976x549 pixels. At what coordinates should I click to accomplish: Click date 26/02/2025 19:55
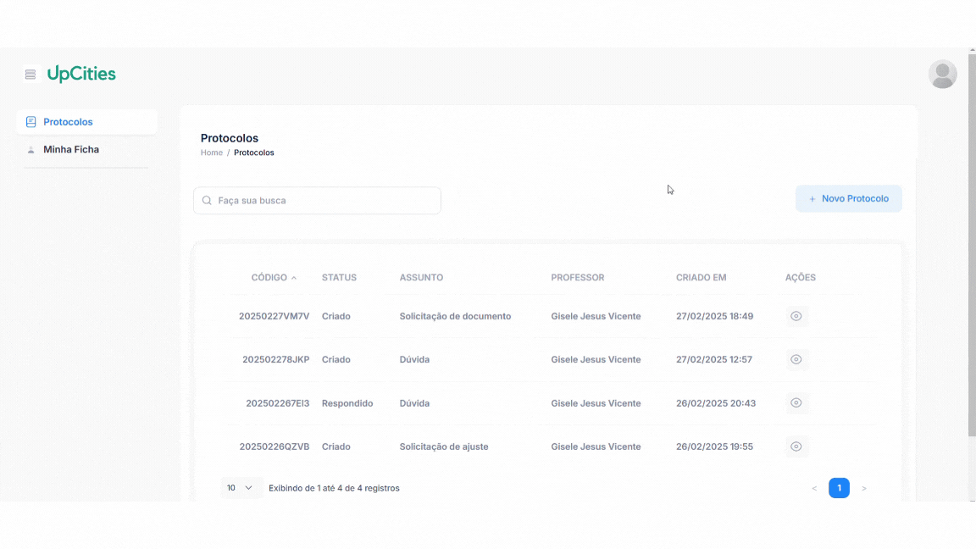714,447
